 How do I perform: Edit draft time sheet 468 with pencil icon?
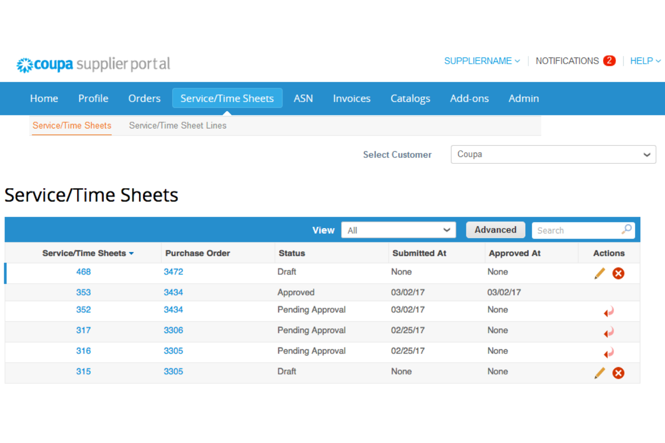[600, 273]
